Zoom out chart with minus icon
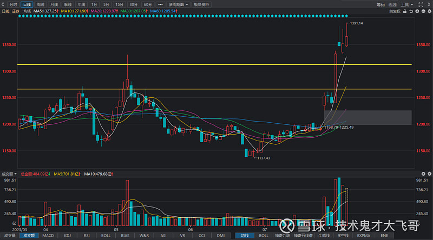This screenshot has width=433, height=240. point(423,11)
